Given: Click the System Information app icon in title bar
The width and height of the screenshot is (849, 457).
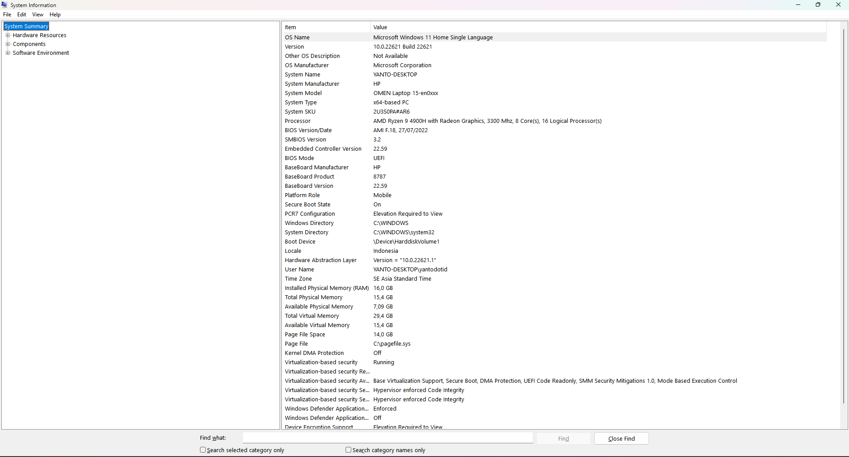Looking at the screenshot, I should coord(4,5).
